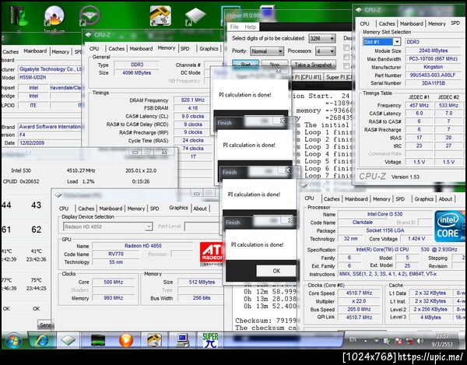This screenshot has width=467, height=365.
Task: Switch to SPD tab in CPU-Z Memory window
Action: click(184, 48)
